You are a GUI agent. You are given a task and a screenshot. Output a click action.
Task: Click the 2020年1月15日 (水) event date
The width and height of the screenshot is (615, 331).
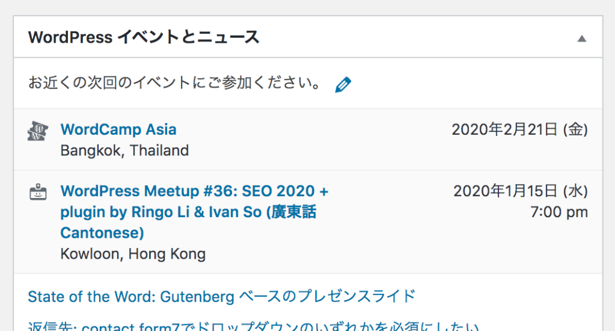(520, 191)
